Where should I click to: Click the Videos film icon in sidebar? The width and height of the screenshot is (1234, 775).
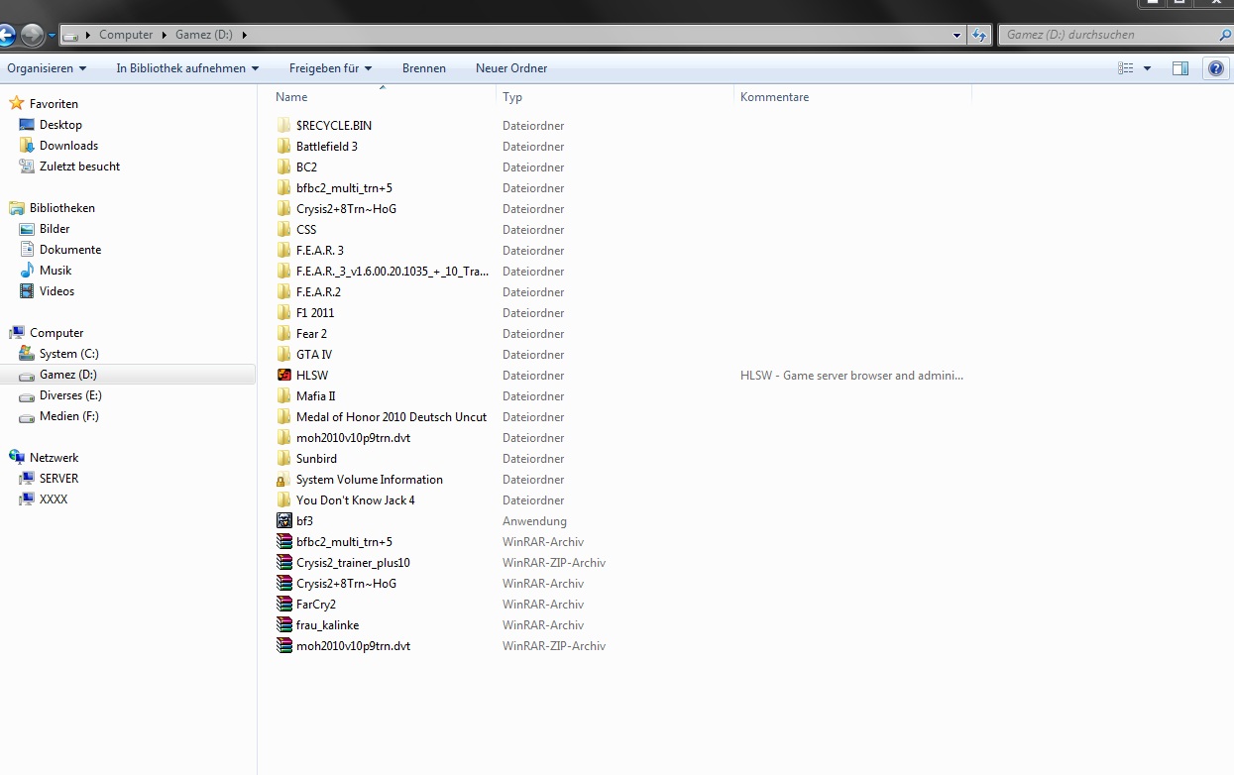coord(27,291)
